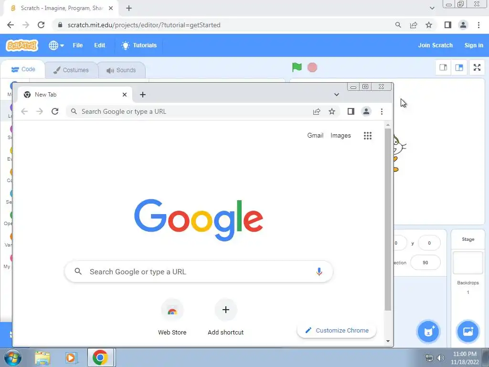489x367 pixels.
Task: Bookmark the Scratch page with star icon
Action: 429,25
